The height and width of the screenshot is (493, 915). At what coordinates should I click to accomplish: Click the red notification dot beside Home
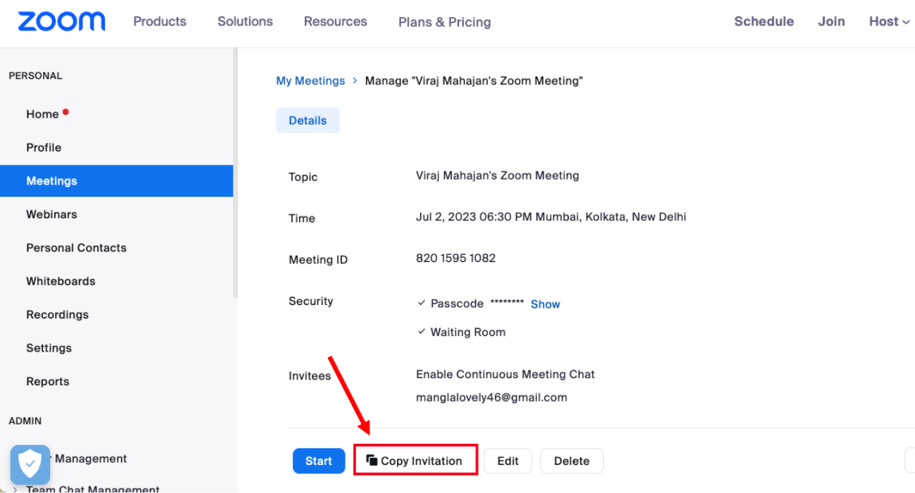65,111
